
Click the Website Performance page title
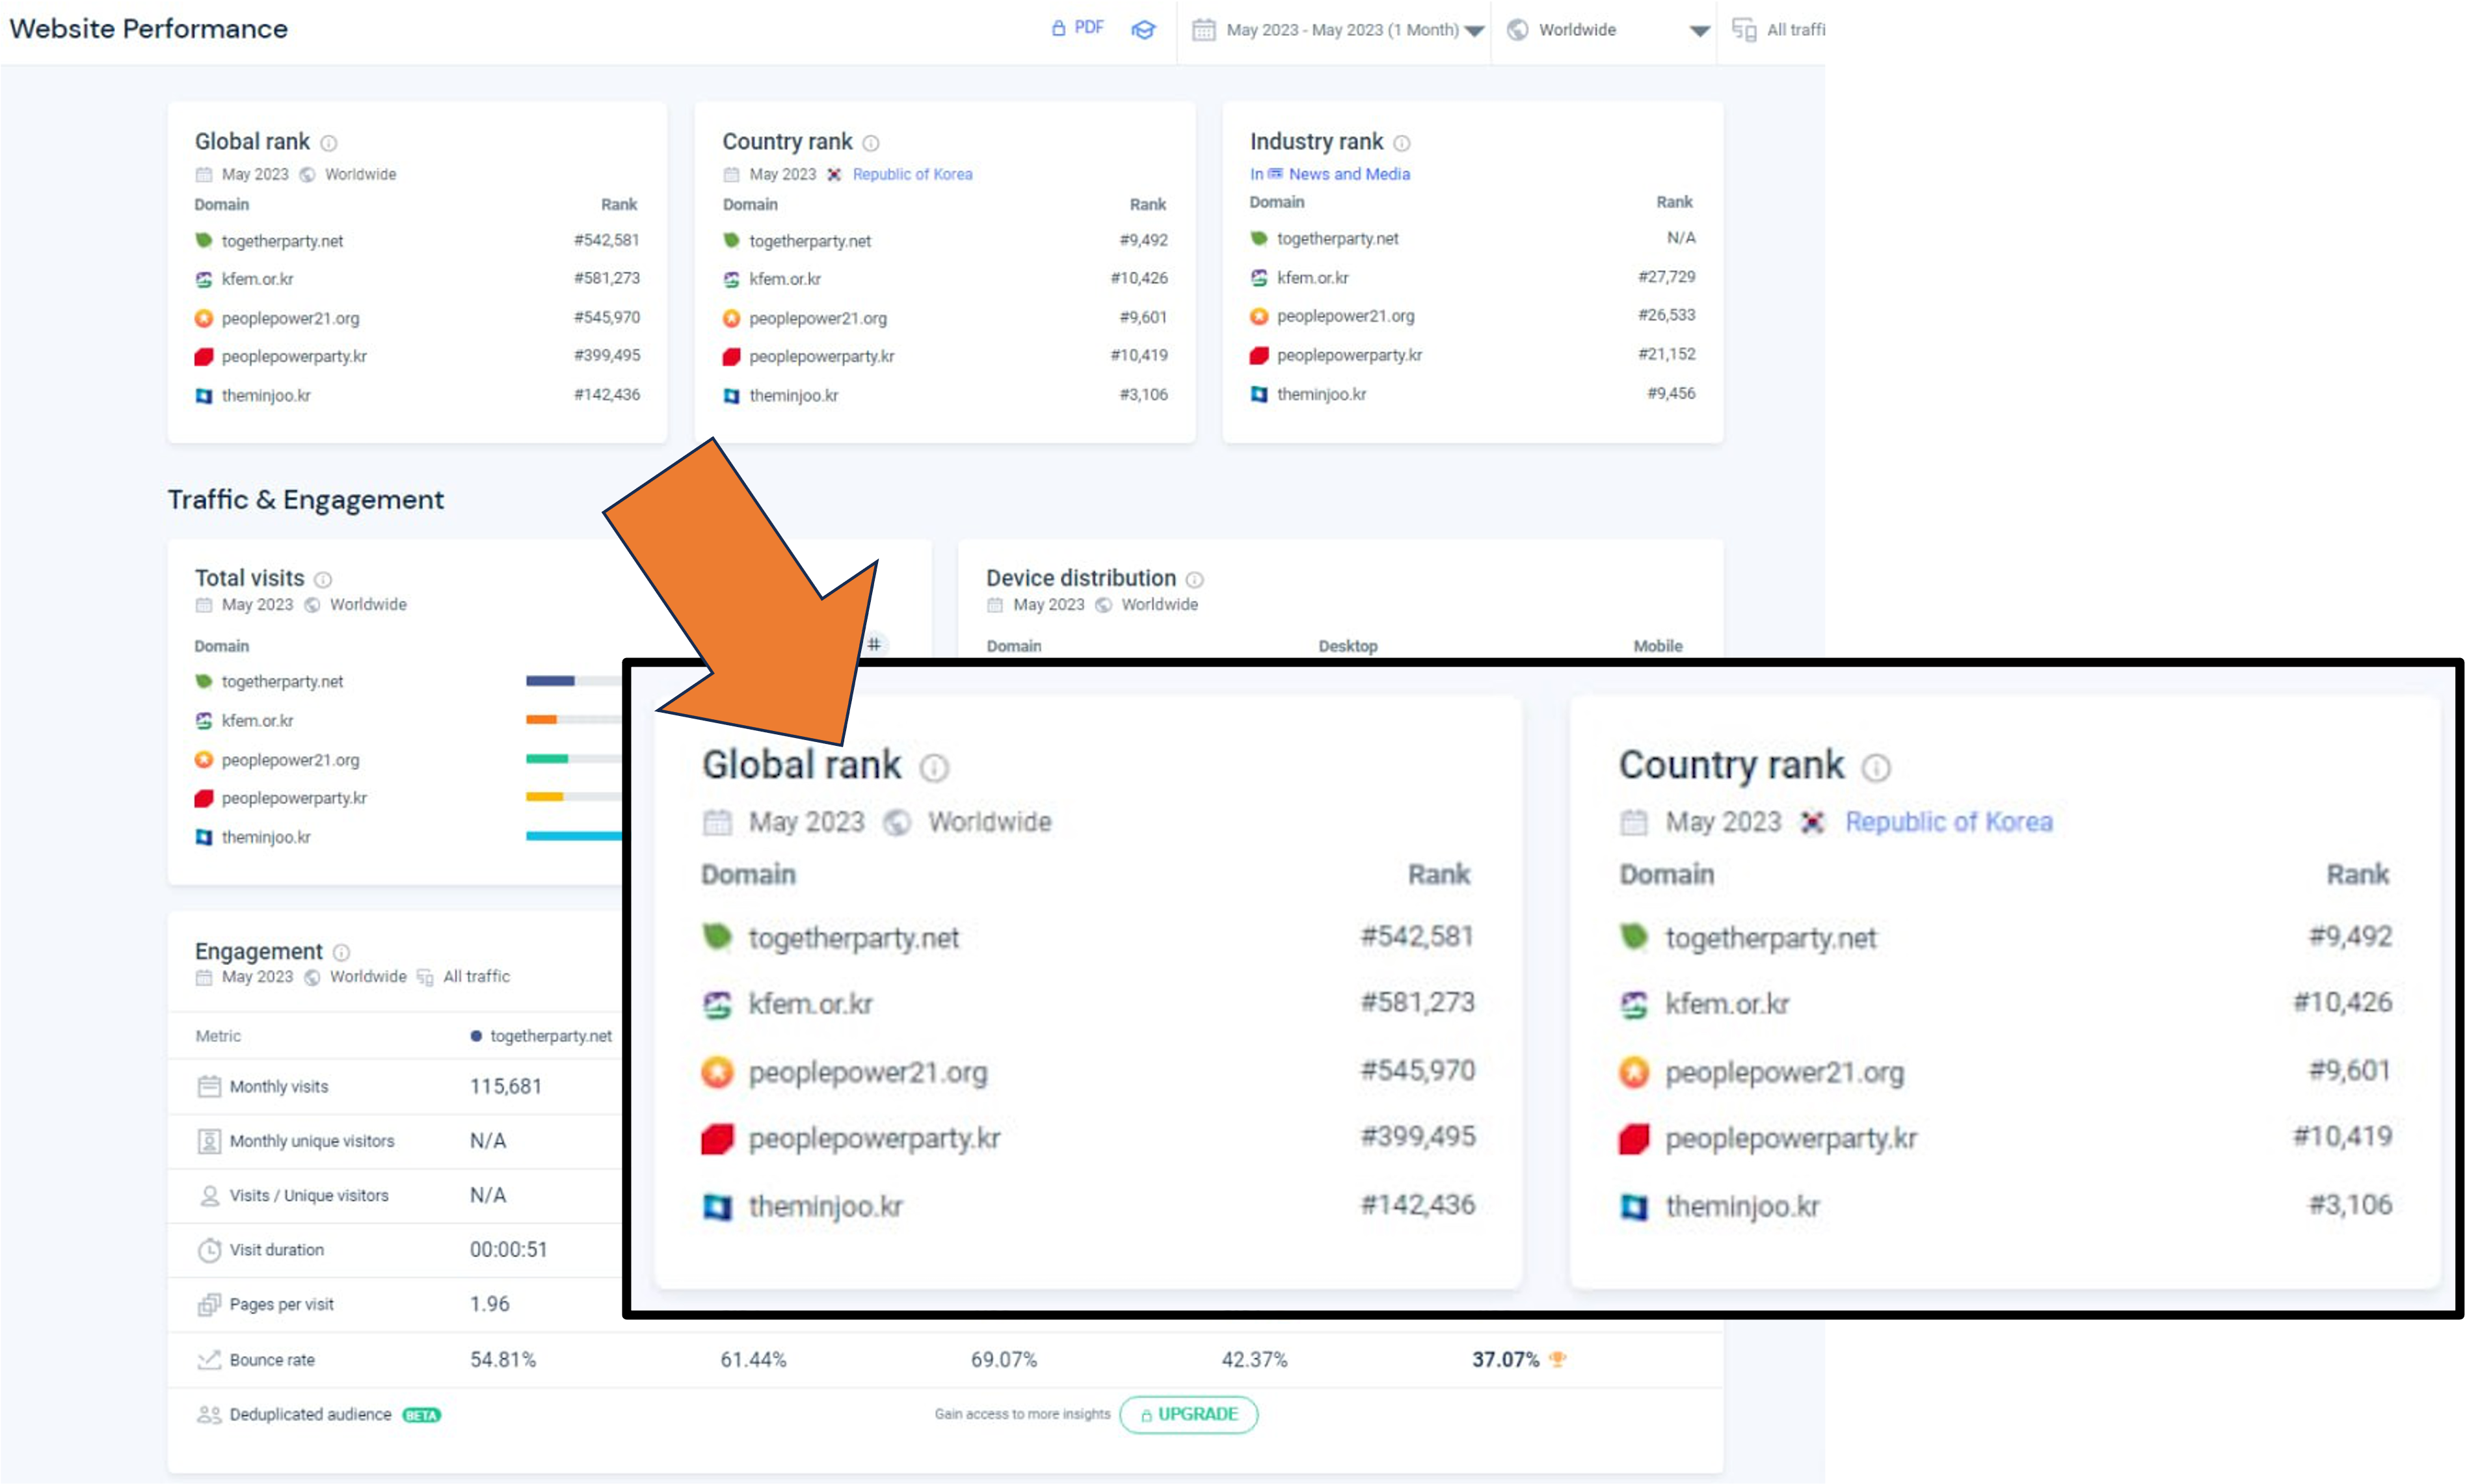[x=148, y=29]
